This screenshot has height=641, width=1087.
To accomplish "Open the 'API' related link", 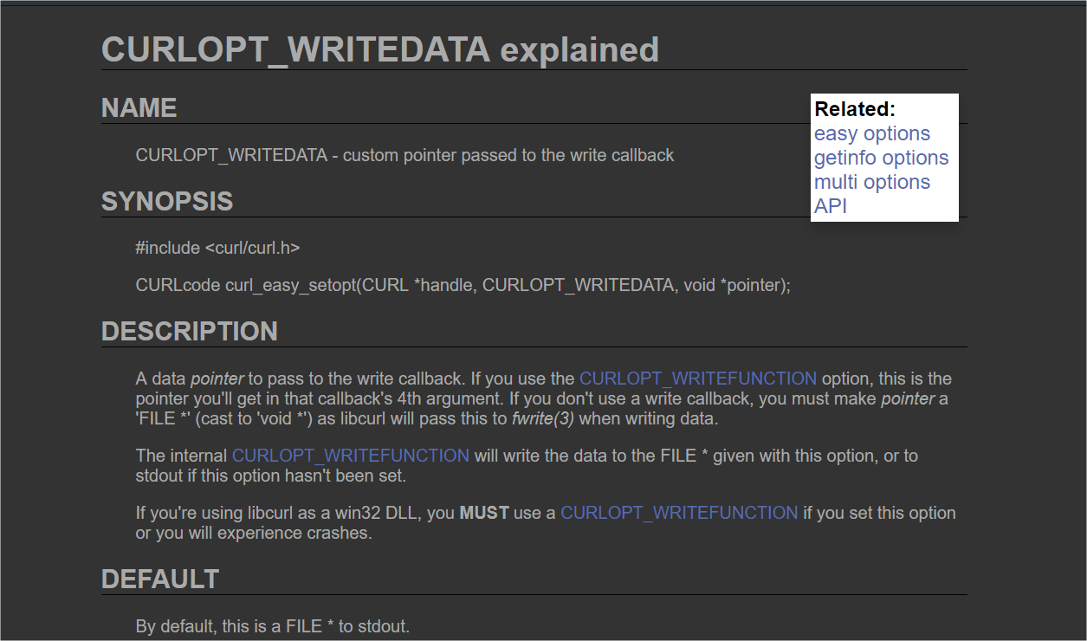I will tap(831, 206).
